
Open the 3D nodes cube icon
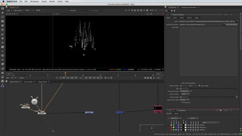[3, 47]
